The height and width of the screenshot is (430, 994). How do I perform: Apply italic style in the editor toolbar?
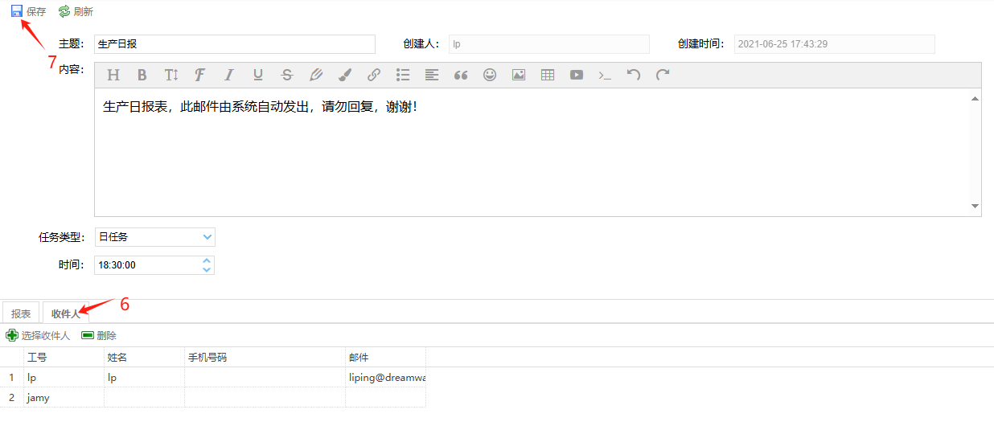tap(229, 75)
